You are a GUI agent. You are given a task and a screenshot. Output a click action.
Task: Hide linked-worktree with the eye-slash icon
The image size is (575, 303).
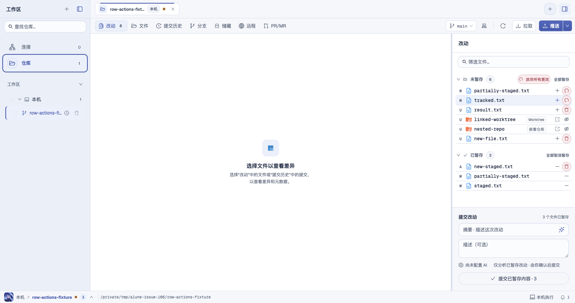coord(567,120)
